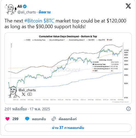Click the YouTube icon in chart watermark
This screenshot has height=138, width=136.
pyautogui.click(x=30, y=94)
